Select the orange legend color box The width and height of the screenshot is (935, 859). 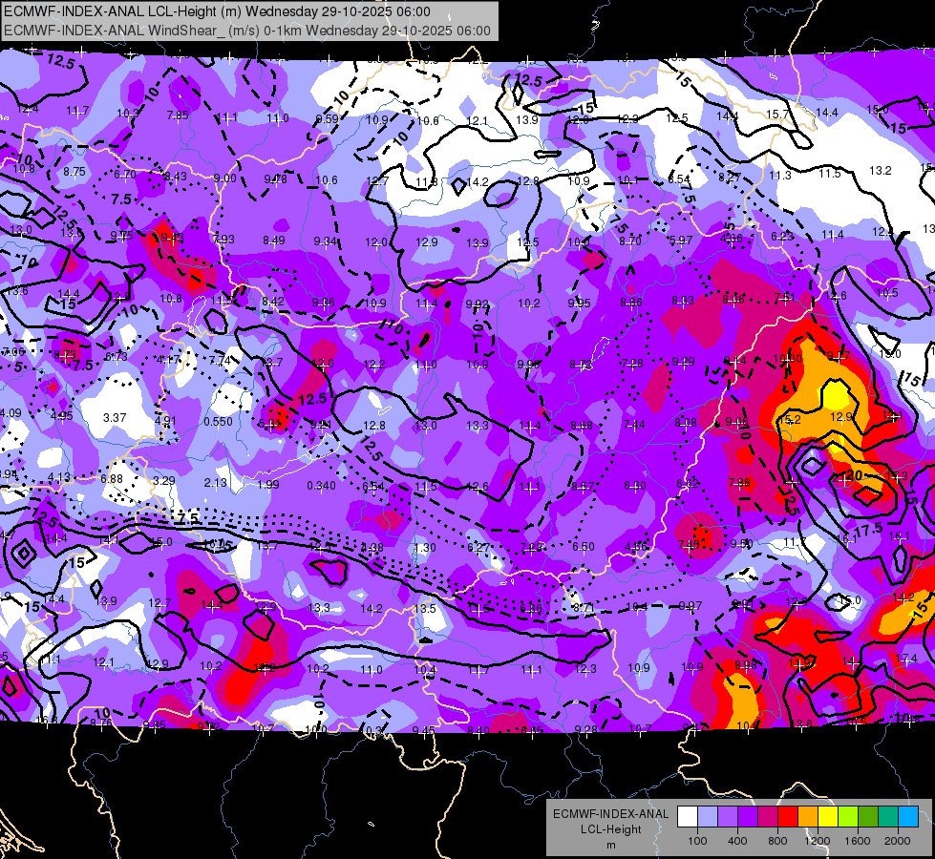coord(808,817)
